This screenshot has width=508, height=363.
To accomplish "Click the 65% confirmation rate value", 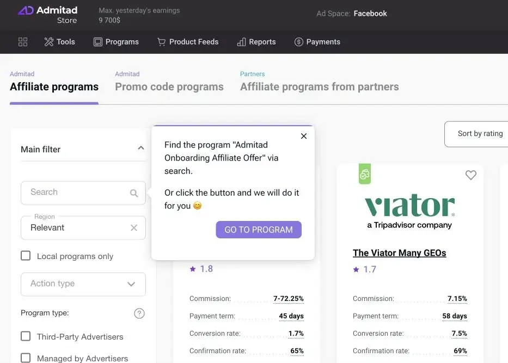I will pos(297,351).
